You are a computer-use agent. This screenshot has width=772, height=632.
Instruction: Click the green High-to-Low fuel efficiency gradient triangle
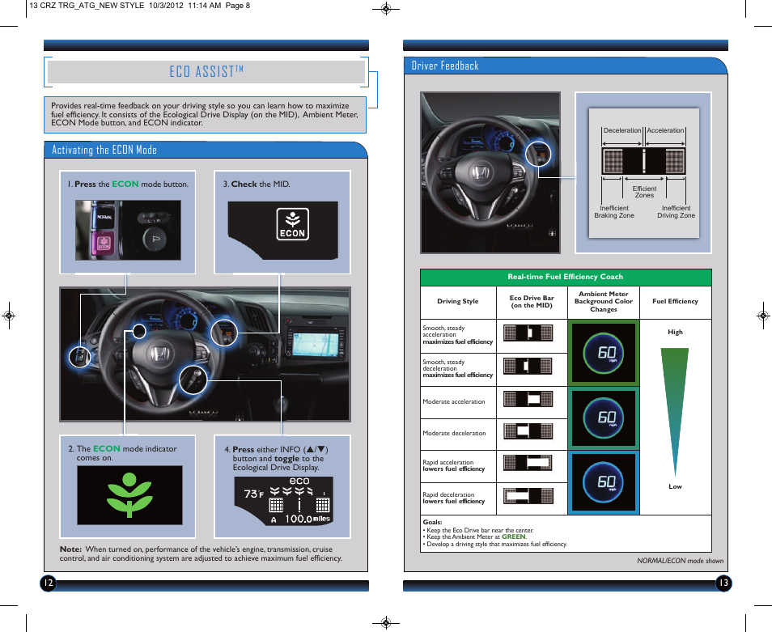[675, 412]
